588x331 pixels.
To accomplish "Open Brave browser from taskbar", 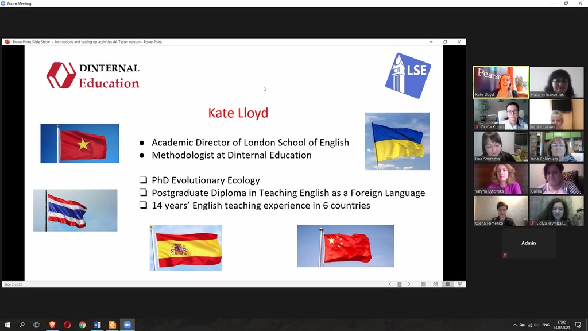I will pyautogui.click(x=52, y=325).
